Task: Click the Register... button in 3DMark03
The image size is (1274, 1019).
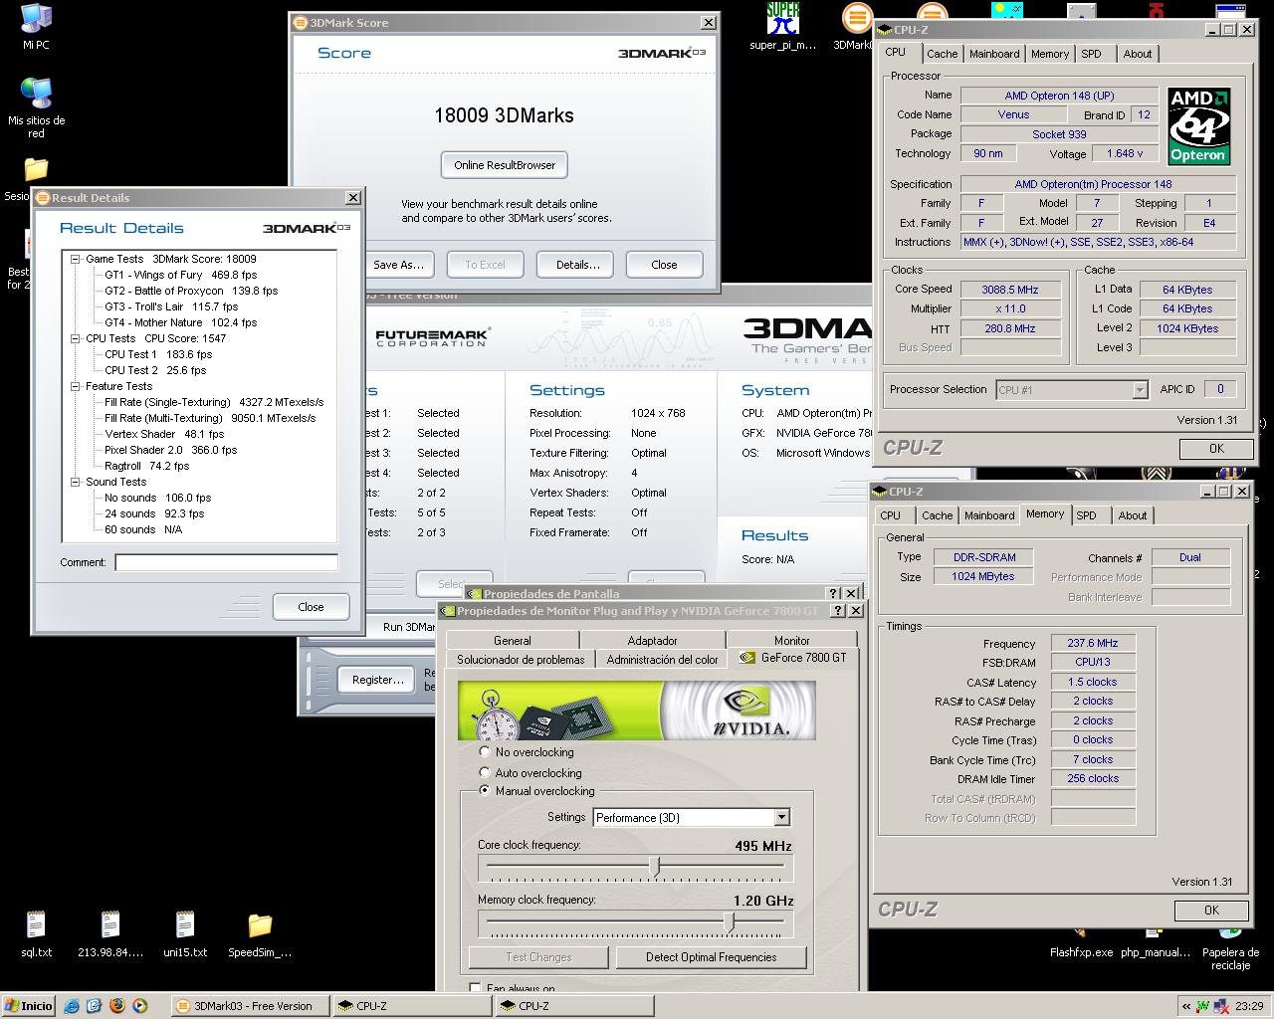Action: [x=377, y=680]
